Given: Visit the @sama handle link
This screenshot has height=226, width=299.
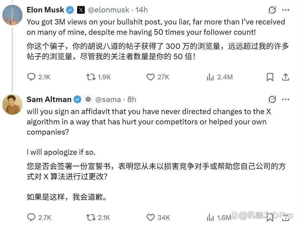Looking at the screenshot, I should coord(108,100).
